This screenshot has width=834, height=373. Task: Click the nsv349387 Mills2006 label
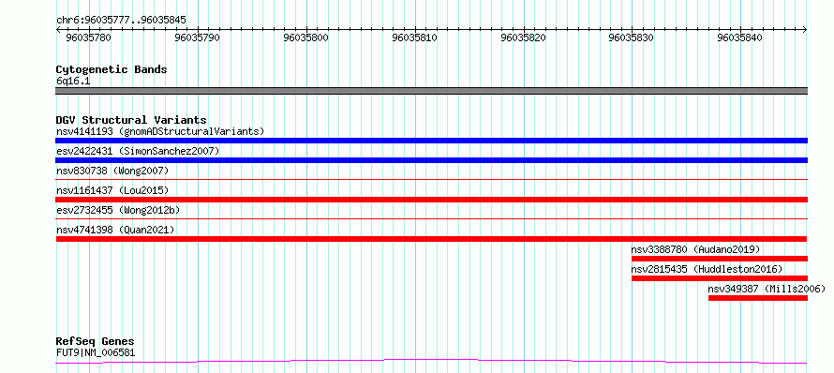767,289
